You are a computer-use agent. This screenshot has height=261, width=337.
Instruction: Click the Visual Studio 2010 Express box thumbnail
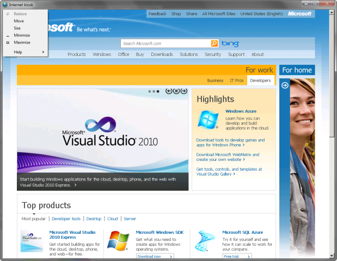click(32, 241)
